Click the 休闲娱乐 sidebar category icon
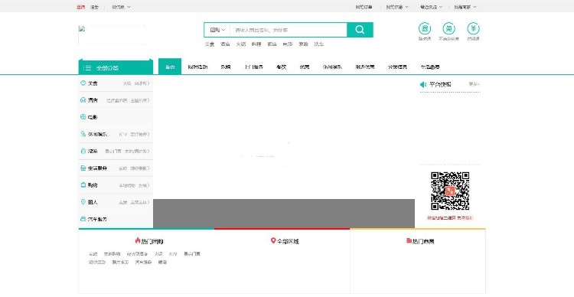 point(83,134)
